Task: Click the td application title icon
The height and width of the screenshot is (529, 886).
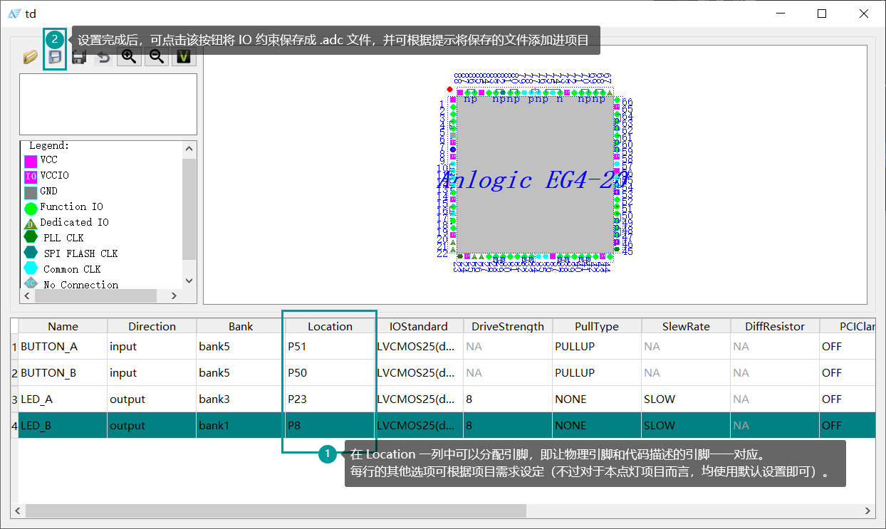Action: 14,14
